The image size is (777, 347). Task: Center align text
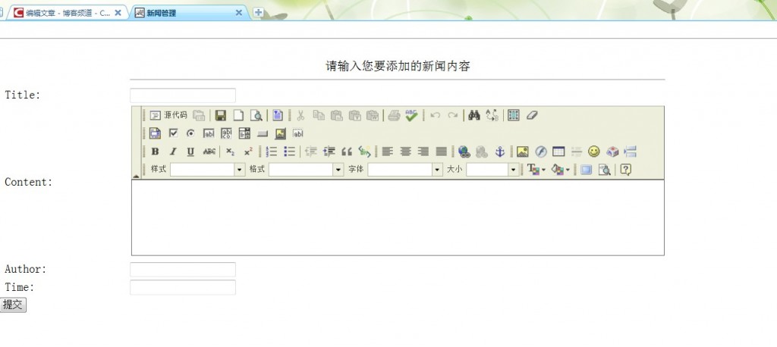point(405,152)
